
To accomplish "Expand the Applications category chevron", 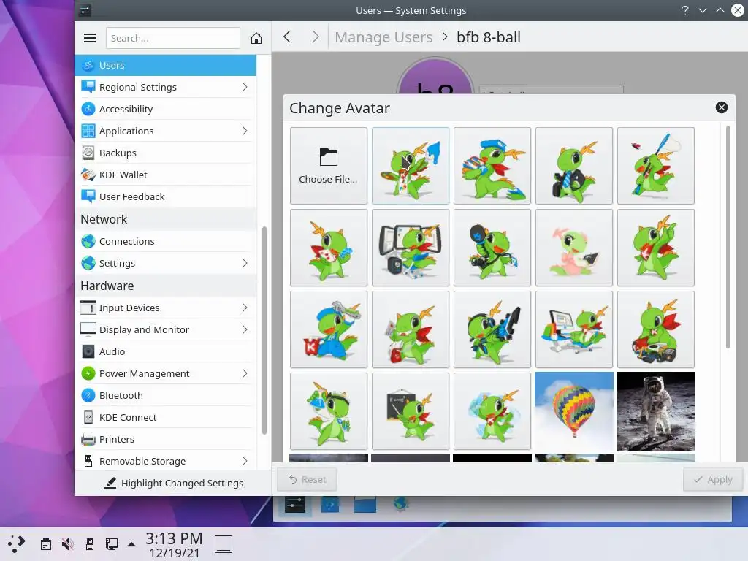I will point(245,131).
